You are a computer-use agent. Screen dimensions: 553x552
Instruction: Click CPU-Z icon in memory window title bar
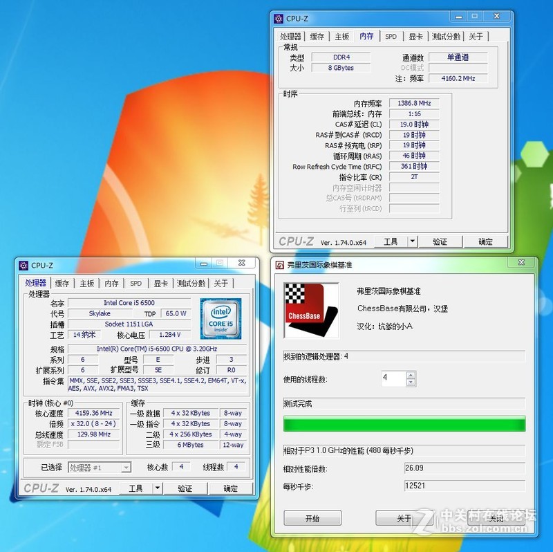[279, 19]
